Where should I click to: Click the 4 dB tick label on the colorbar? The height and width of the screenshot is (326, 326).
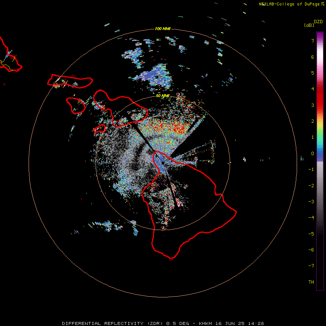point(313,89)
